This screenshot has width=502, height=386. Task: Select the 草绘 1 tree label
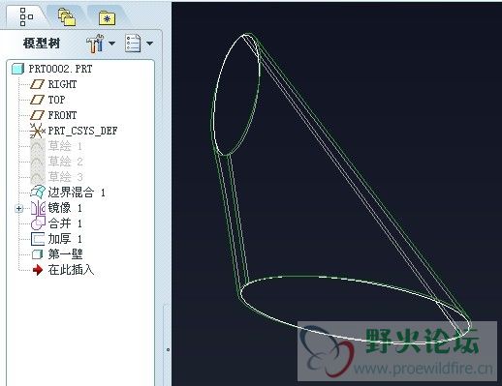pyautogui.click(x=65, y=146)
